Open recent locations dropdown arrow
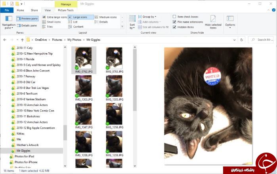The width and height of the screenshot is (277, 174). click(x=17, y=40)
